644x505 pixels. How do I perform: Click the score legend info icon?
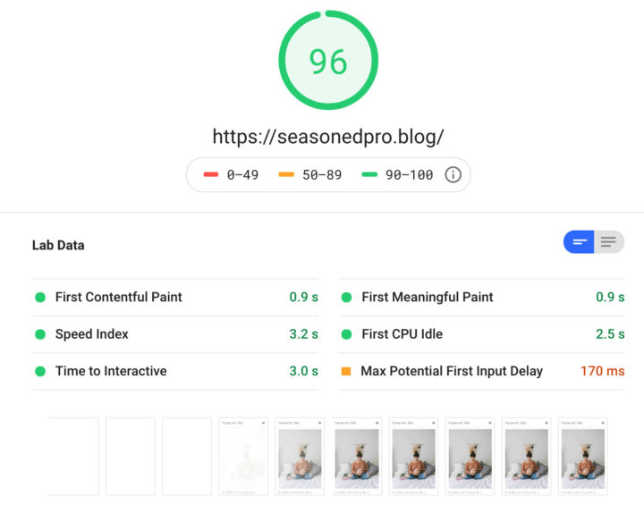click(453, 174)
